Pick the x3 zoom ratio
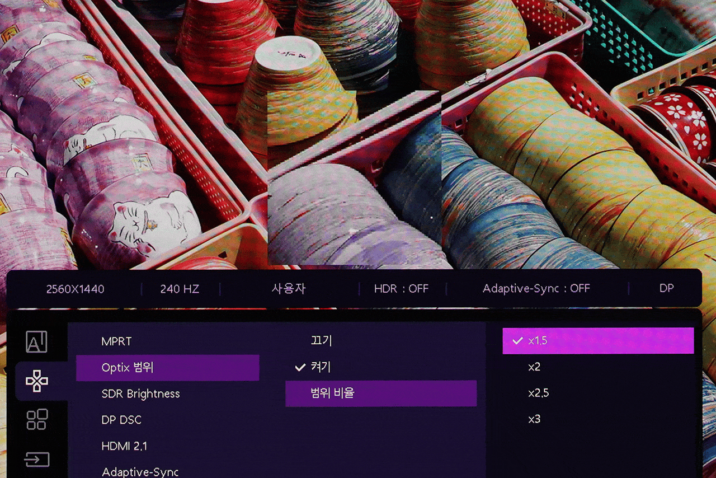 534,419
